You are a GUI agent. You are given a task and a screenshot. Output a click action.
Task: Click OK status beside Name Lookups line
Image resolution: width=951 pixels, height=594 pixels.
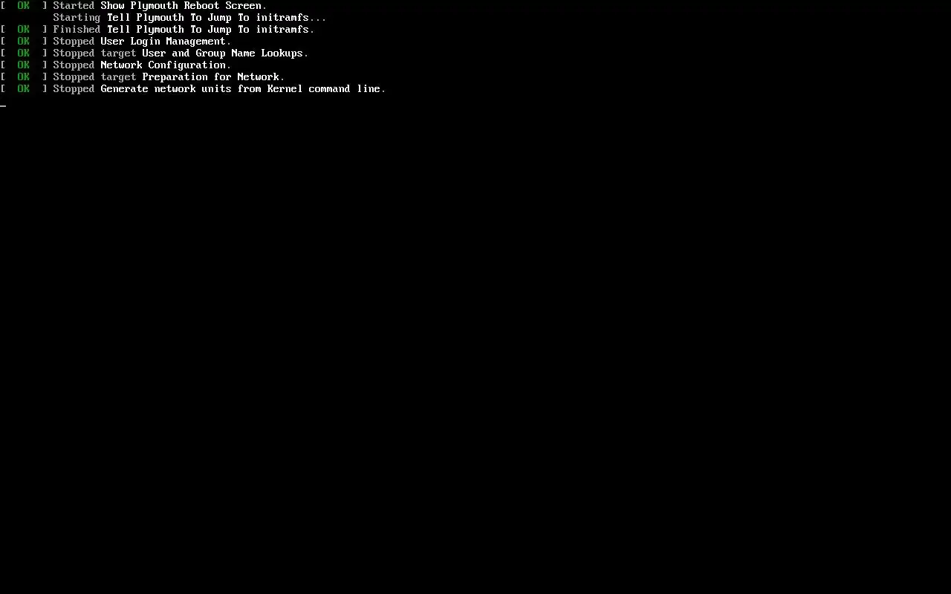pos(24,53)
